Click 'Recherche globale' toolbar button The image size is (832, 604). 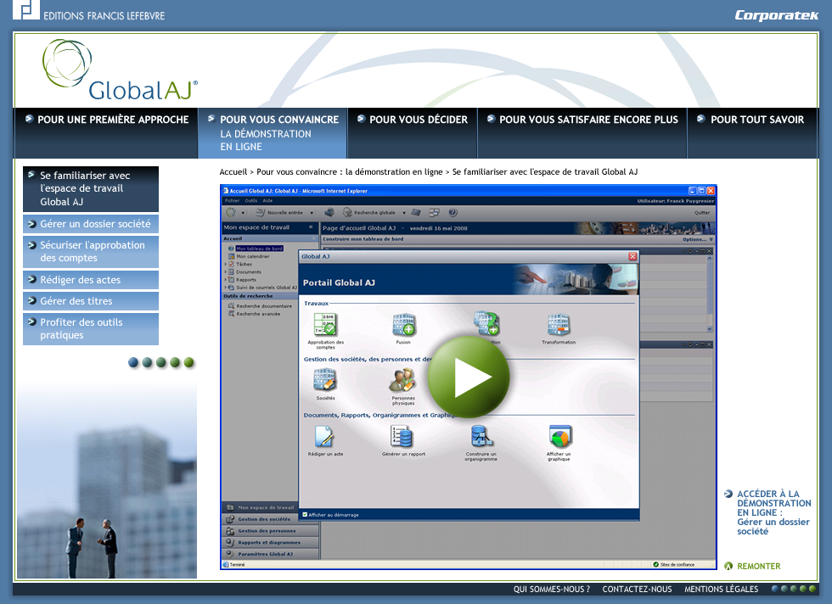pyautogui.click(x=369, y=213)
